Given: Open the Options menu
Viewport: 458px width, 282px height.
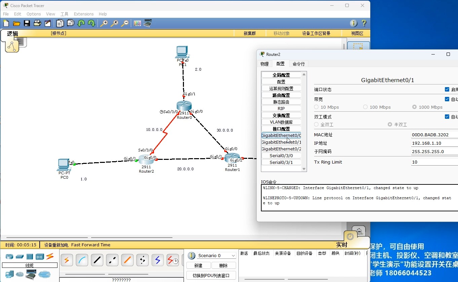Looking at the screenshot, I should pos(34,14).
